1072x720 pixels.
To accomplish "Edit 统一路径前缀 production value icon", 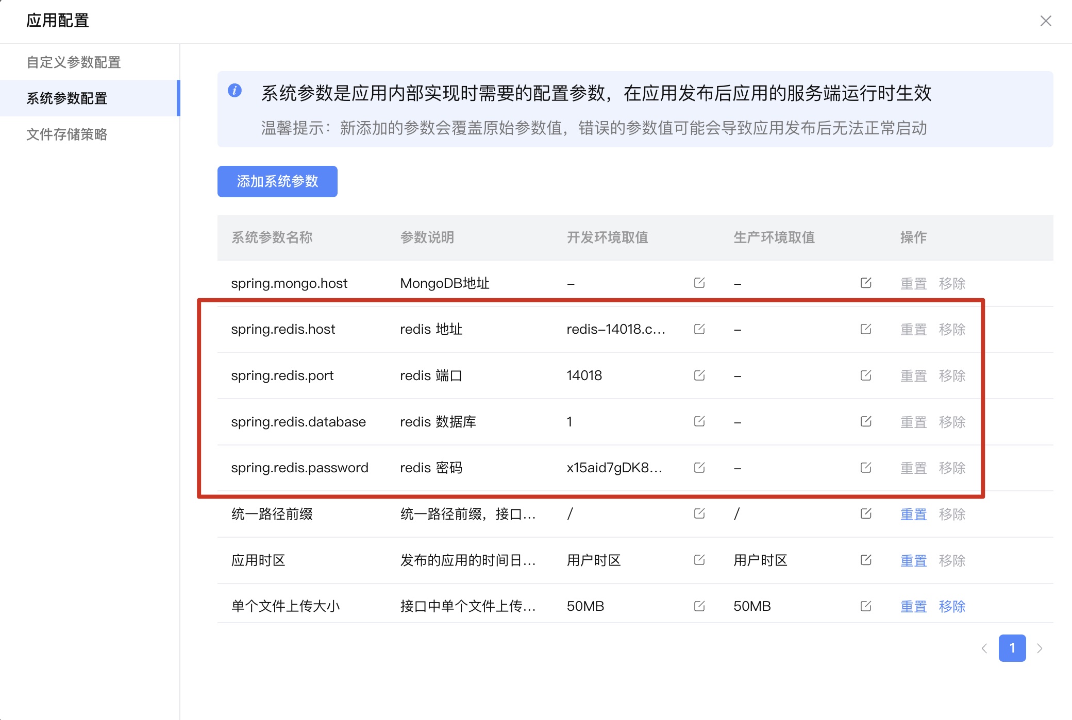I will [x=865, y=513].
